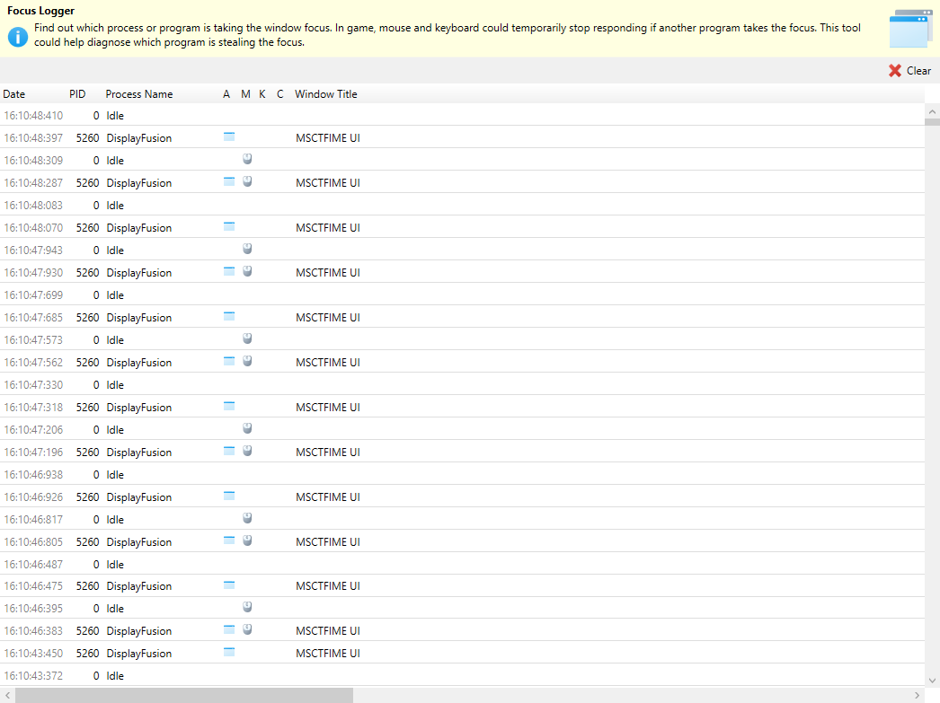Viewport: 940px width, 703px height.
Task: Click the horizontal scrollbar thumb
Action: [184, 695]
